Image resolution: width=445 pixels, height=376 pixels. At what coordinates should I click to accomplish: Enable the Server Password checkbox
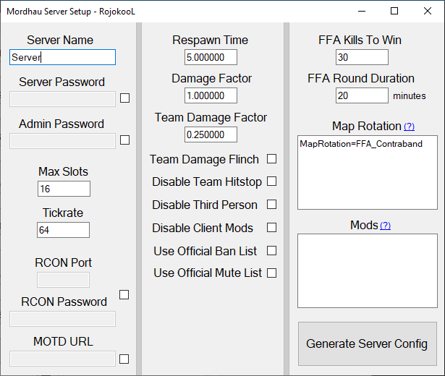tap(125, 98)
